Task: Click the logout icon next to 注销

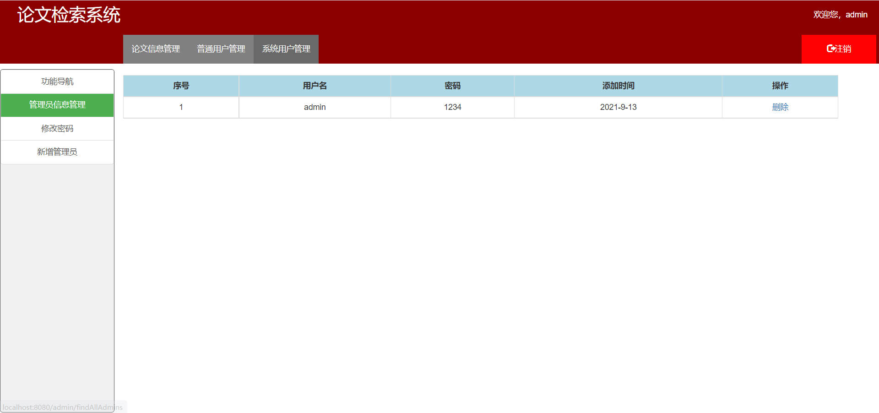Action: (x=830, y=49)
